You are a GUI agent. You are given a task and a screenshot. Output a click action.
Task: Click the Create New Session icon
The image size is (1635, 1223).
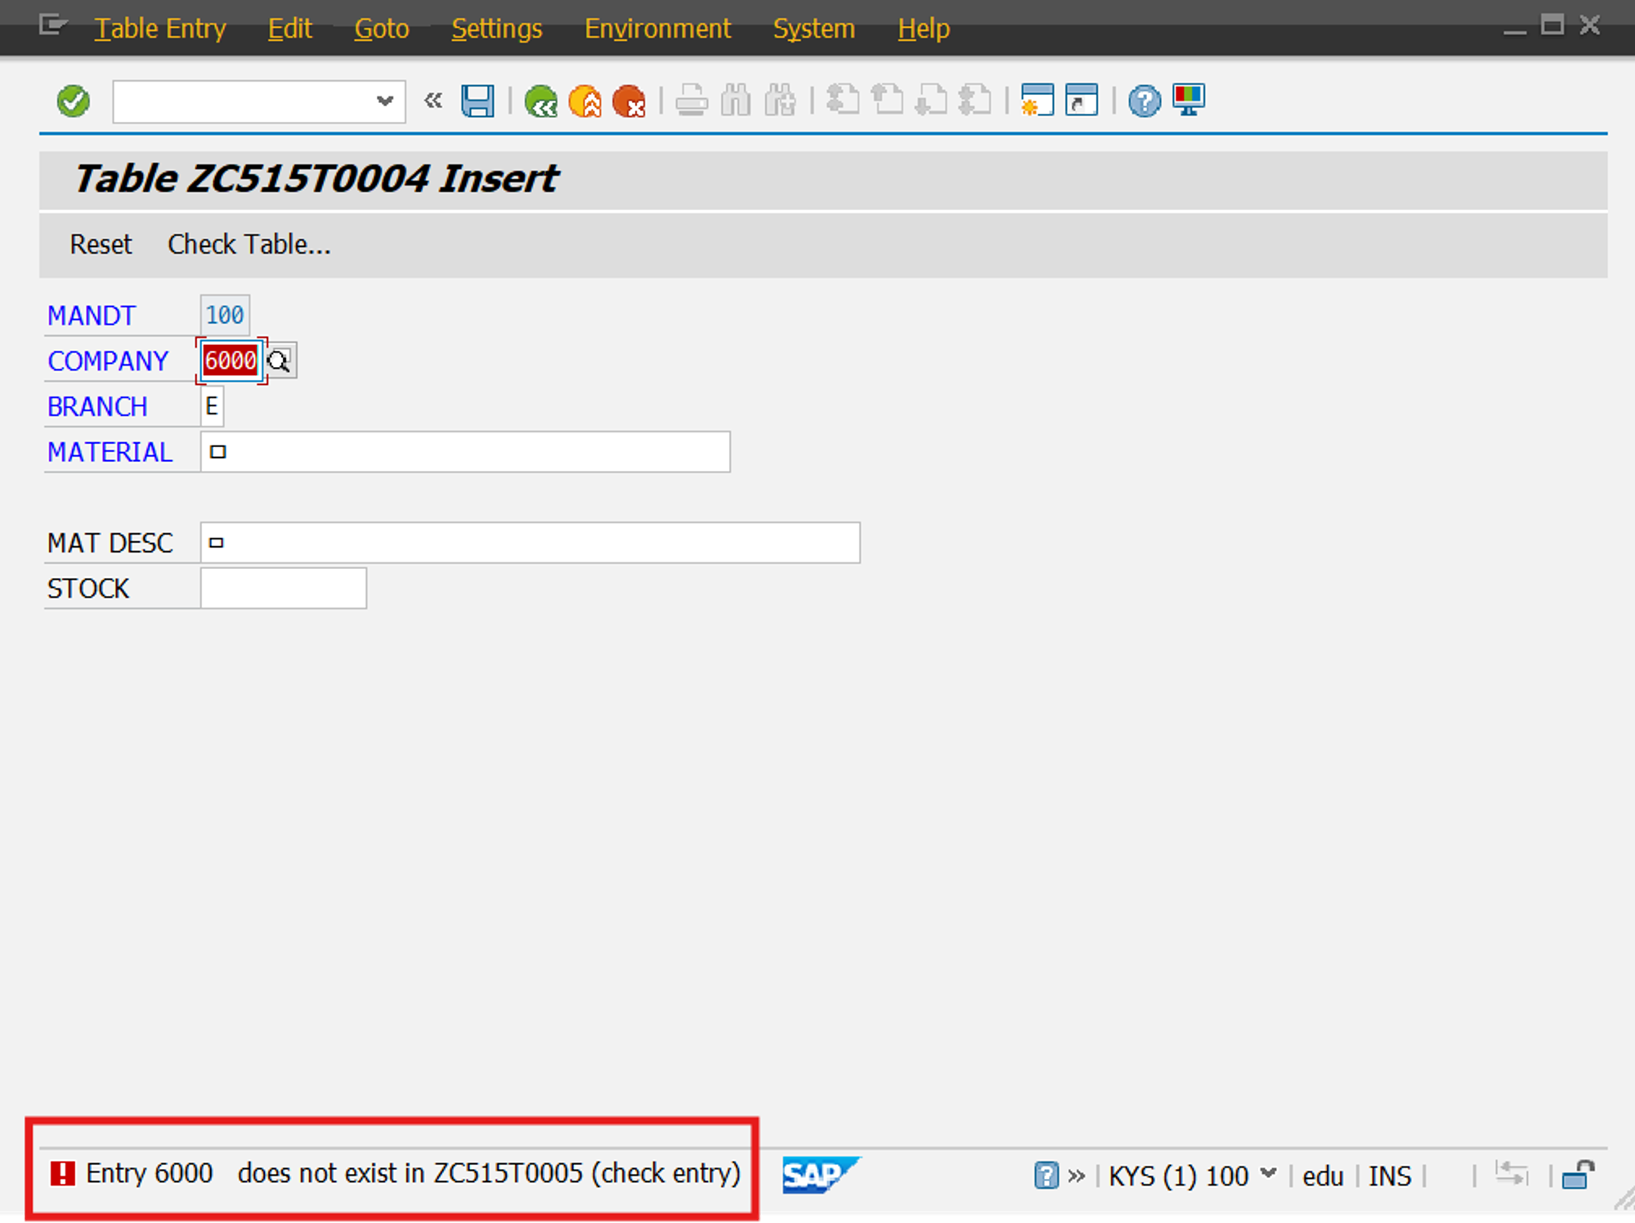click(x=1037, y=101)
